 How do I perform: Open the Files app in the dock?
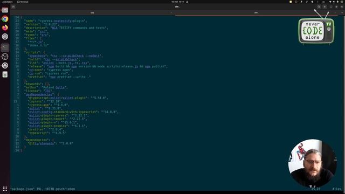click(x=5, y=10)
